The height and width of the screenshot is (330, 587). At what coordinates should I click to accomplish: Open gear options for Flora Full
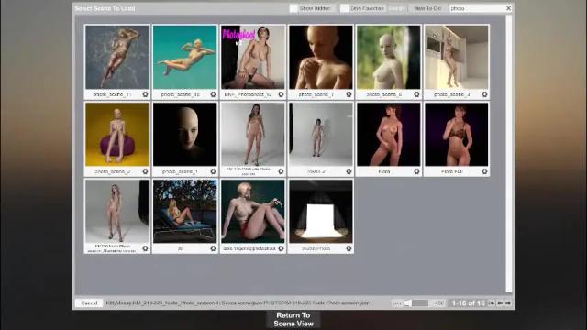click(484, 171)
